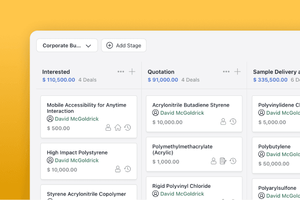300x200 pixels.
Task: Click the contact icon on Polymethylmethacrylate card
Action: [213, 161]
